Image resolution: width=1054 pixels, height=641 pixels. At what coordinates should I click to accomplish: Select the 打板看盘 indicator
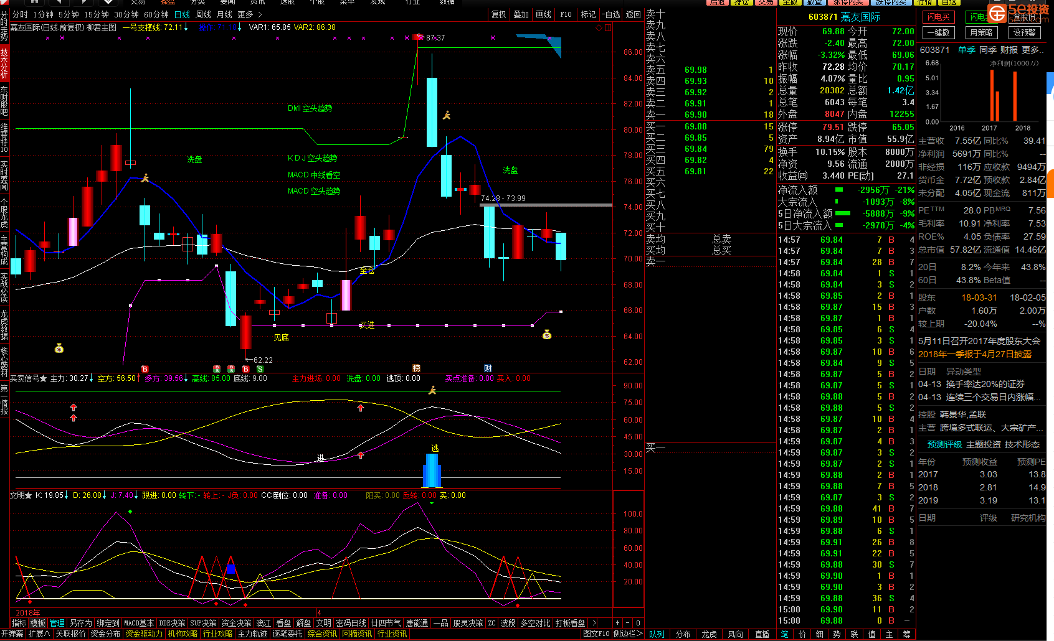pyautogui.click(x=570, y=623)
